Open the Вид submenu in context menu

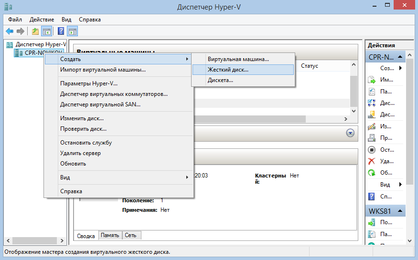click(118, 177)
